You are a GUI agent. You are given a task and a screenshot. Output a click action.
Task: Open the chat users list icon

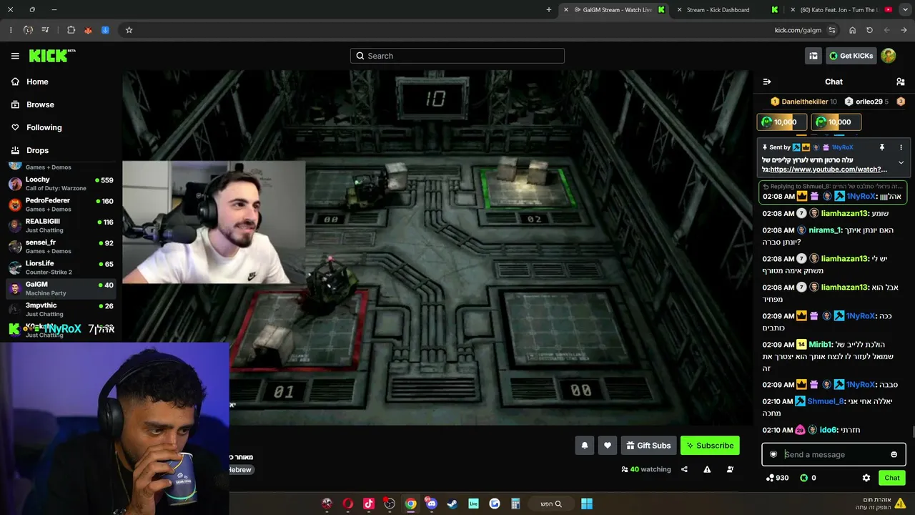pyautogui.click(x=901, y=82)
